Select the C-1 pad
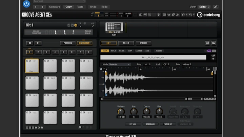The image size is (244, 137). coord(32,83)
